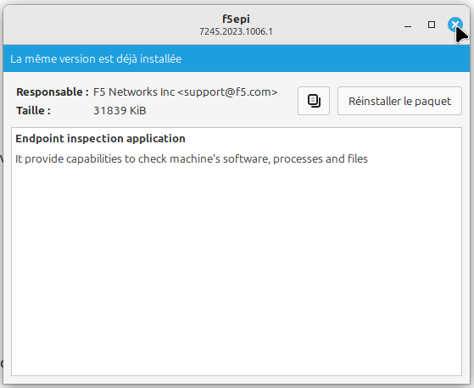This screenshot has width=474, height=388.
Task: Click the 31839 KiB size value
Action: coord(120,111)
